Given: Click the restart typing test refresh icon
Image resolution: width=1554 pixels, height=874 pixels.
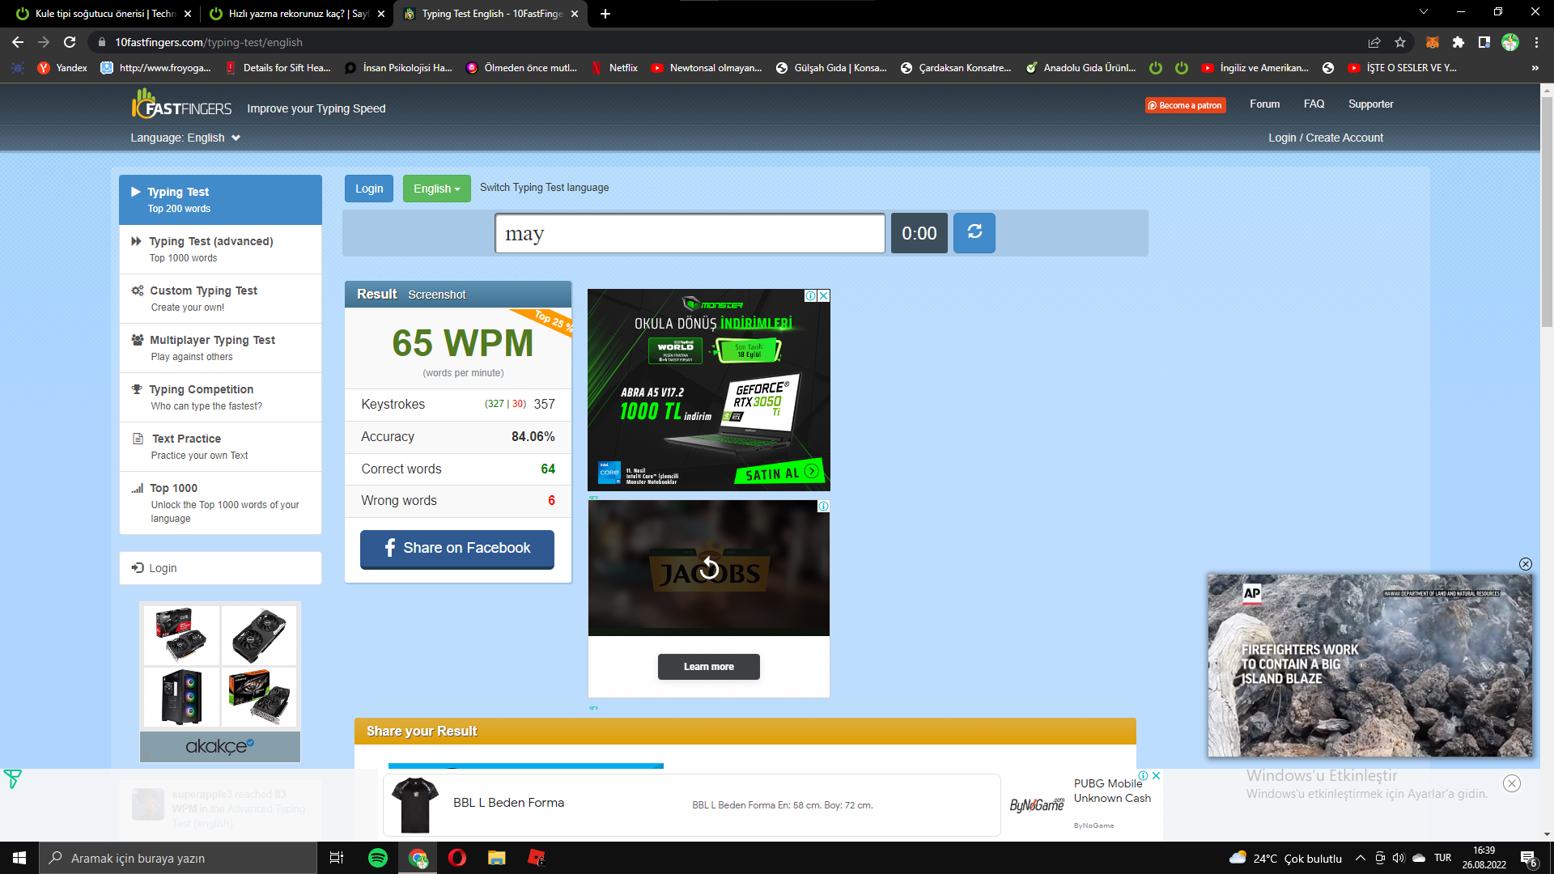Looking at the screenshot, I should click(x=974, y=233).
